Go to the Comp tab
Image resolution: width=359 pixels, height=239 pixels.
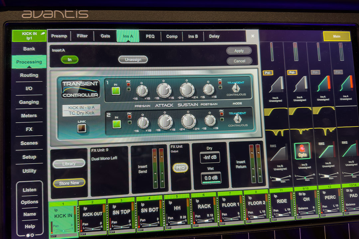[172, 37]
